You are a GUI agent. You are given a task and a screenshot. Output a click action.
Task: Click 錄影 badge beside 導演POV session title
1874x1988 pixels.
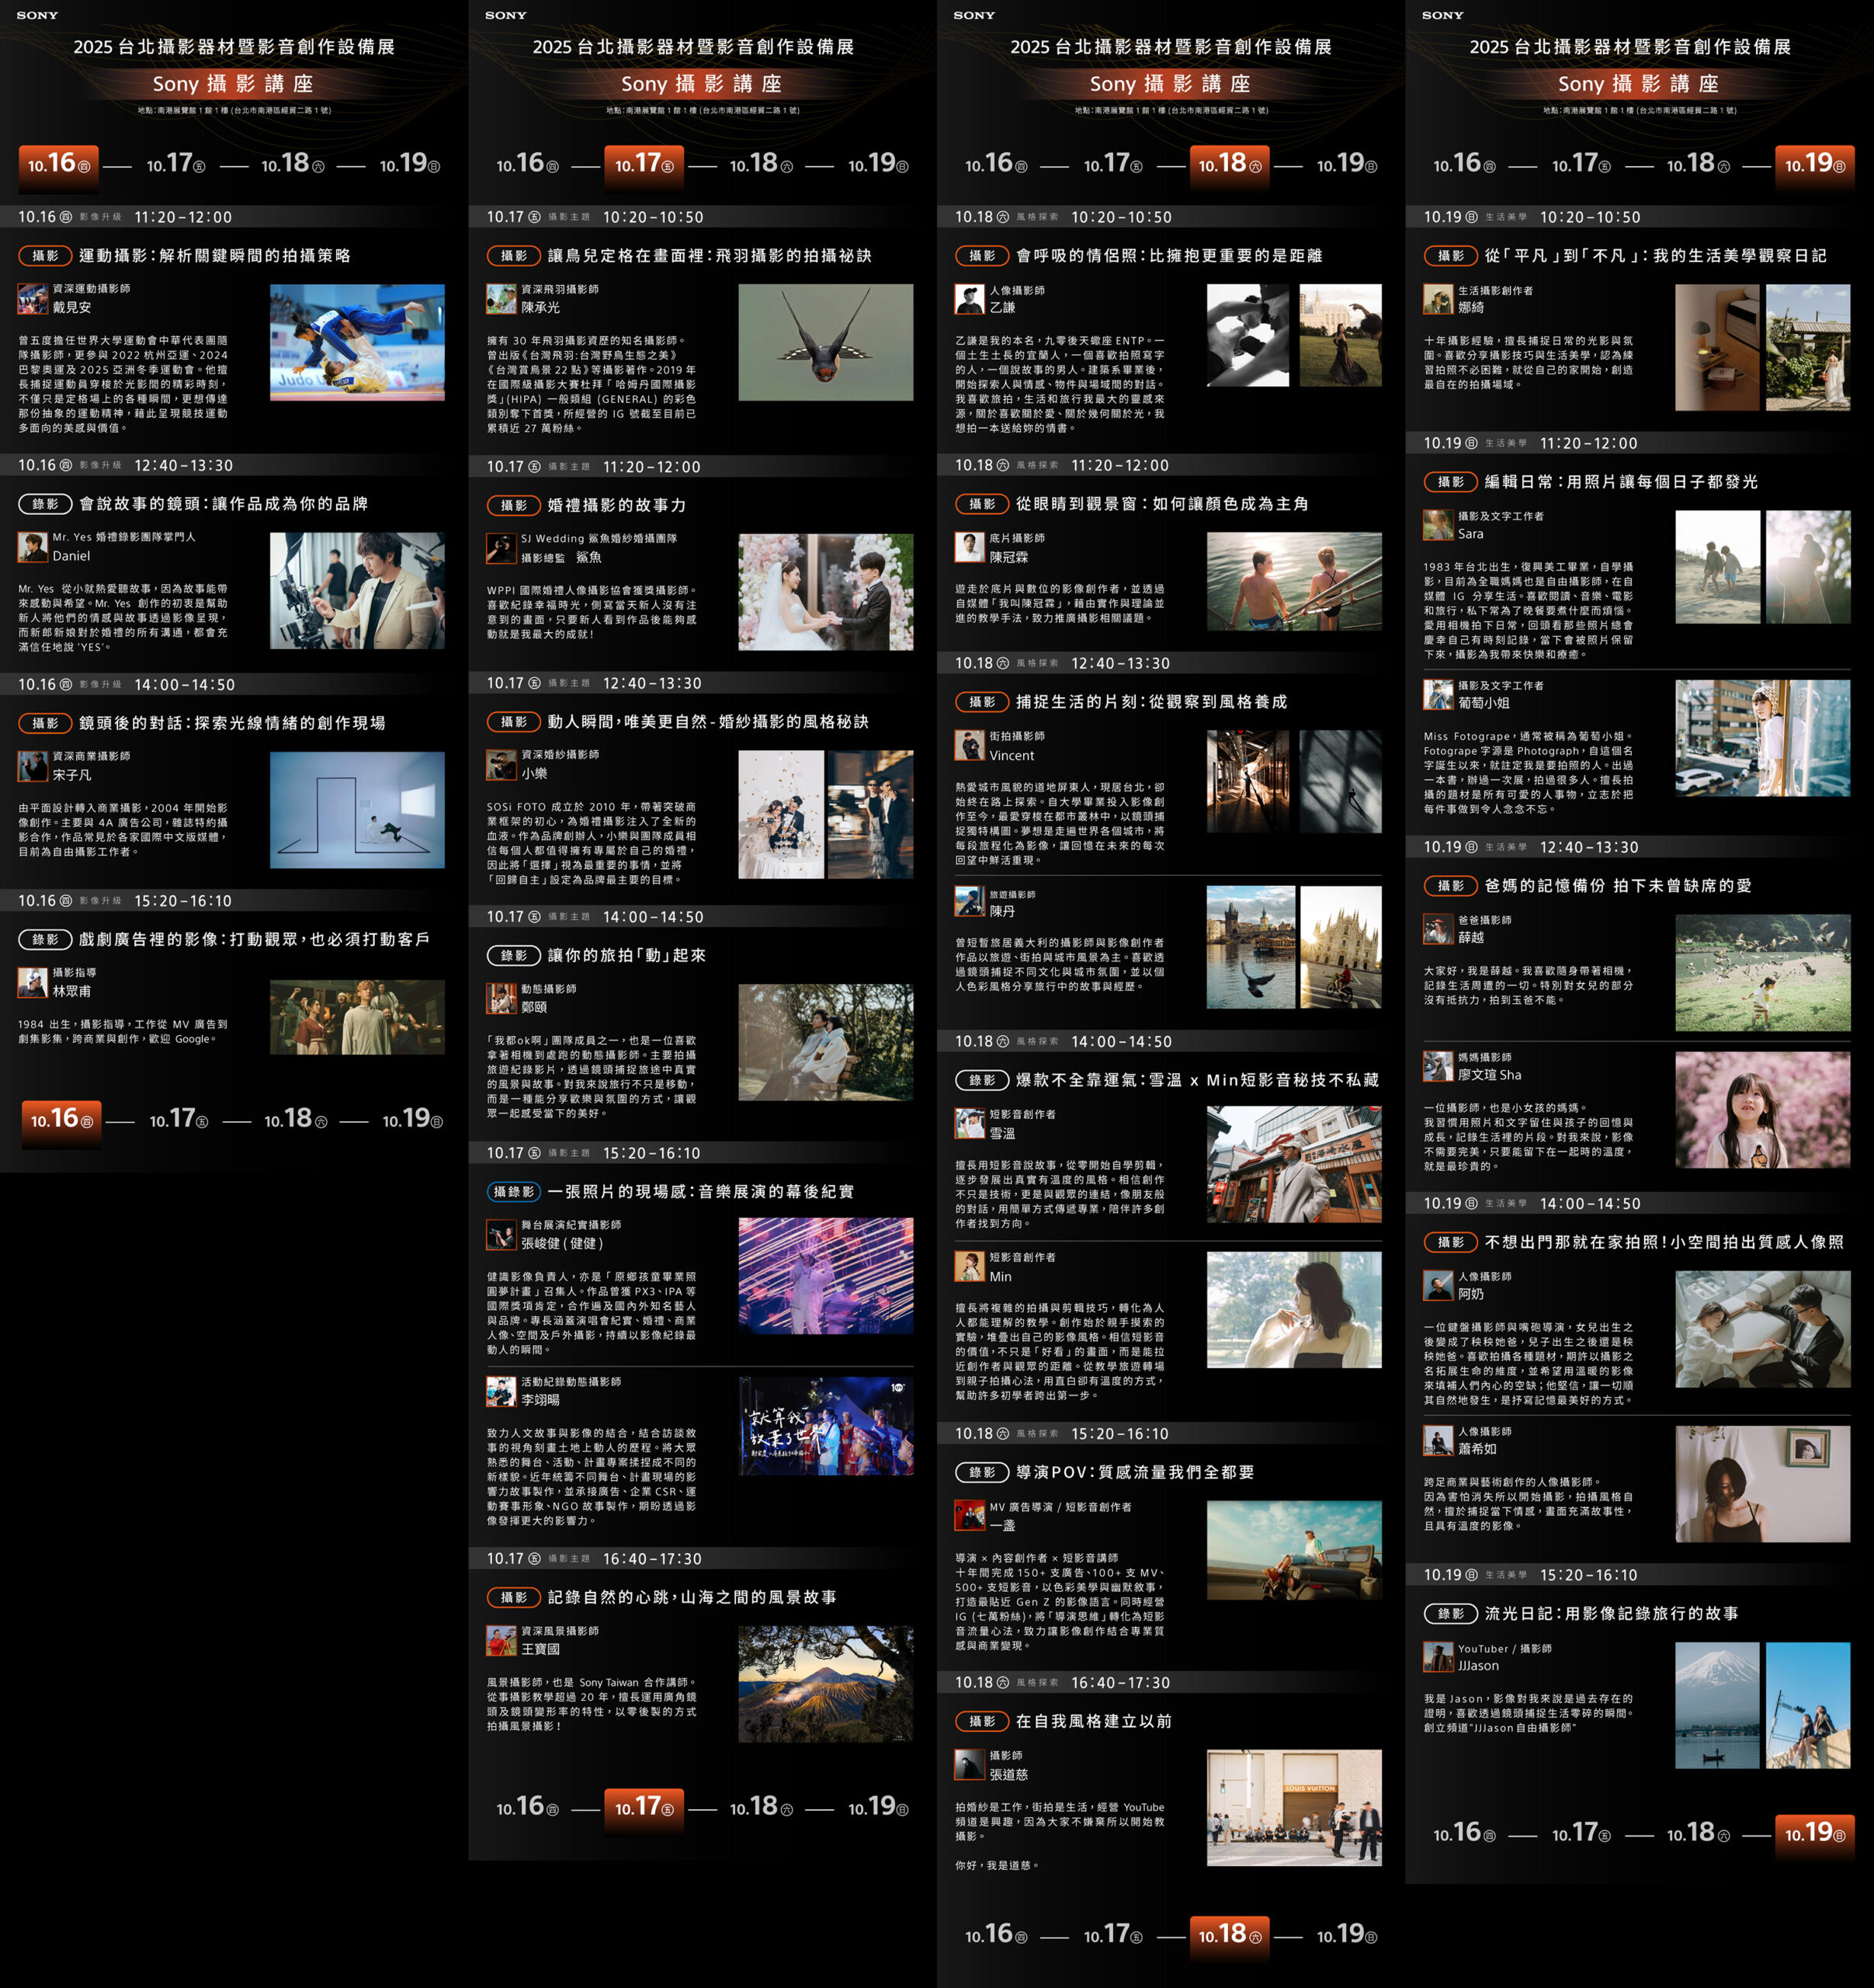tap(983, 1472)
